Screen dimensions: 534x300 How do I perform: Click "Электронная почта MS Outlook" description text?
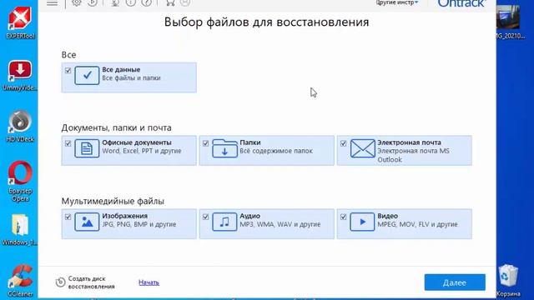[x=414, y=155]
